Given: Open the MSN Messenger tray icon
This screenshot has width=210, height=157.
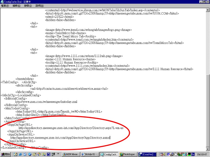Looking at the screenshot, I should point(186,154).
